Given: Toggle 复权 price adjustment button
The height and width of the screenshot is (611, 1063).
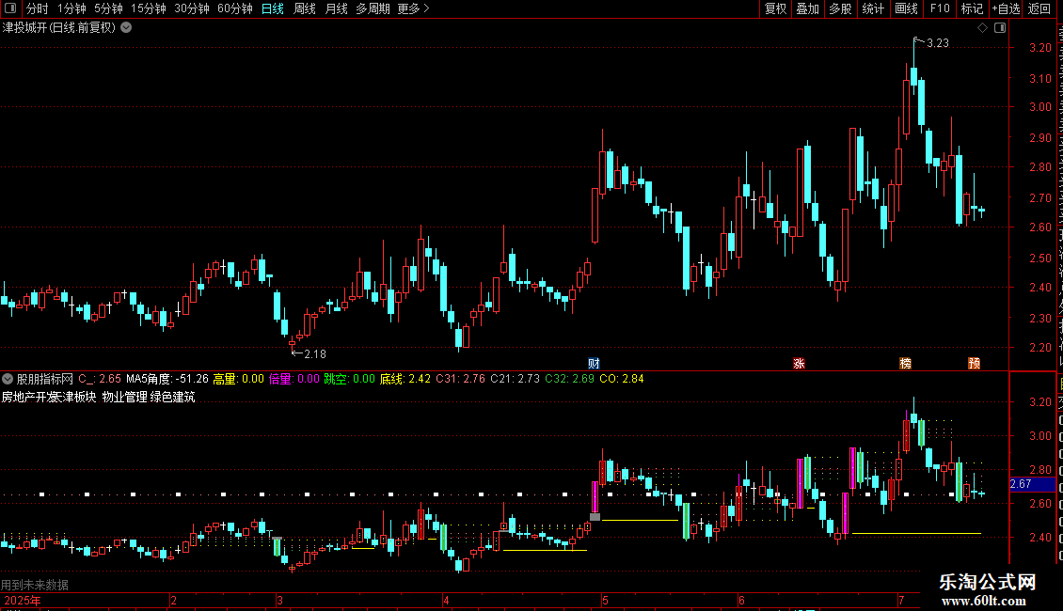Looking at the screenshot, I should coord(775,8).
